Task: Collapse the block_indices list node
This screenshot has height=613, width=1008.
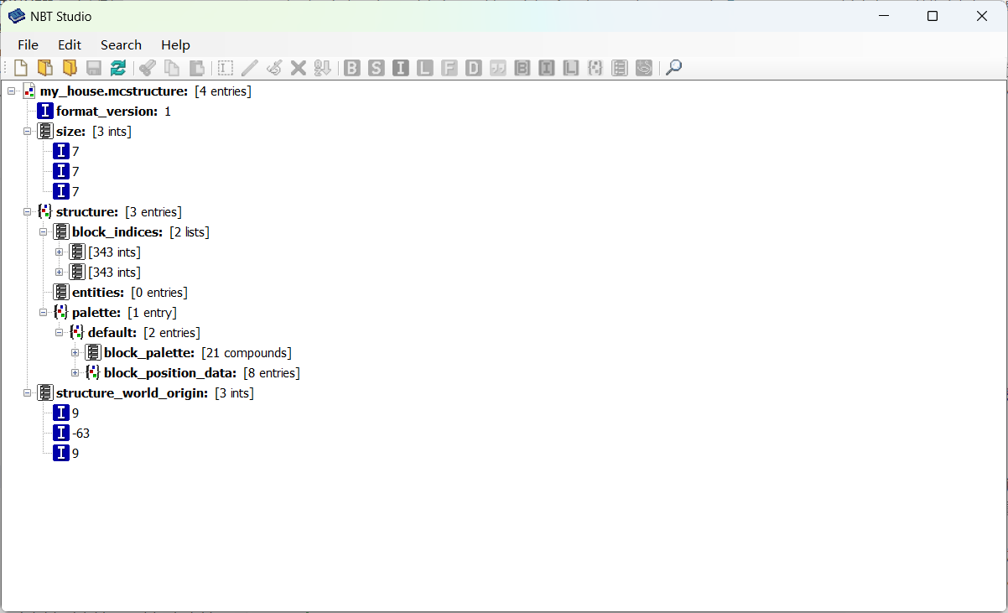Action: [x=44, y=231]
